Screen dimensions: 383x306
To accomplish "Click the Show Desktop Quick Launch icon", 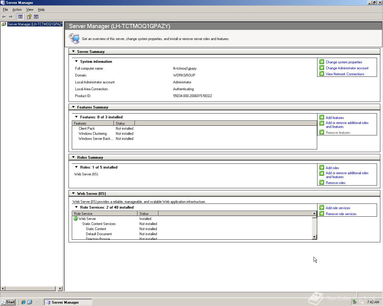I will [37, 302].
